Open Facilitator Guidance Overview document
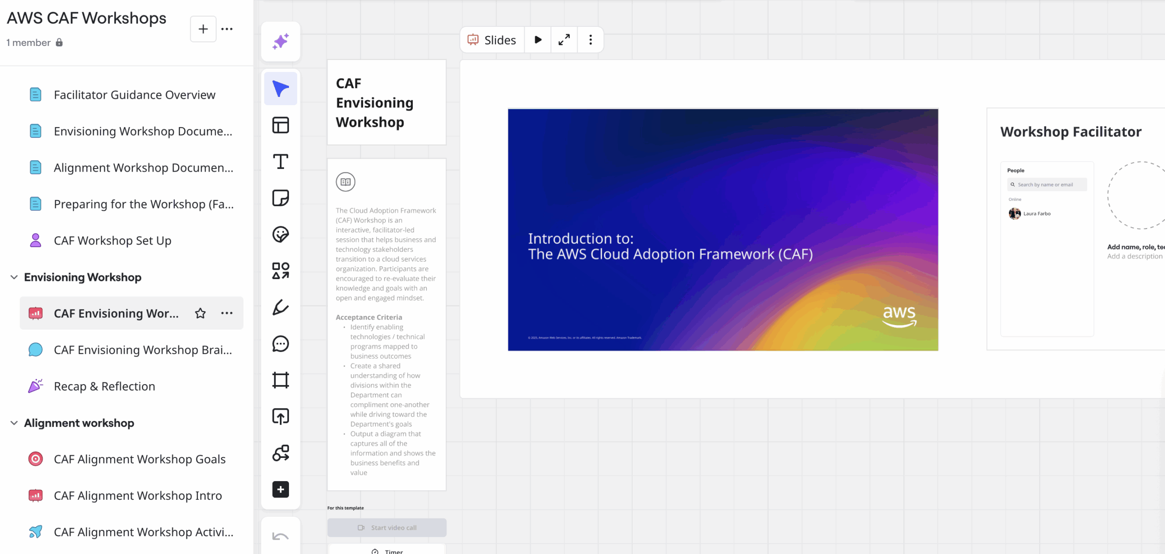The width and height of the screenshot is (1165, 554). tap(134, 95)
